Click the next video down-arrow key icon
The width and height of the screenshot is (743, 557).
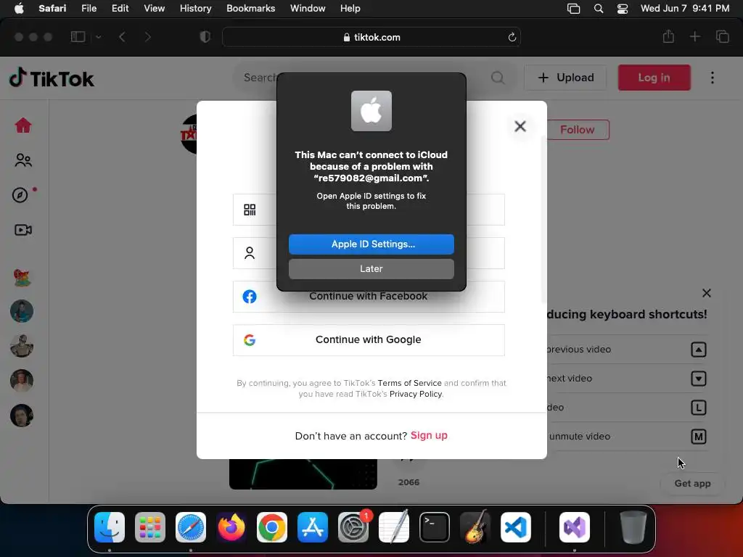[x=699, y=379]
